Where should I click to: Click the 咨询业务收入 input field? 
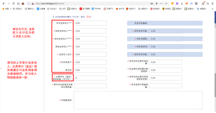point(90,39)
